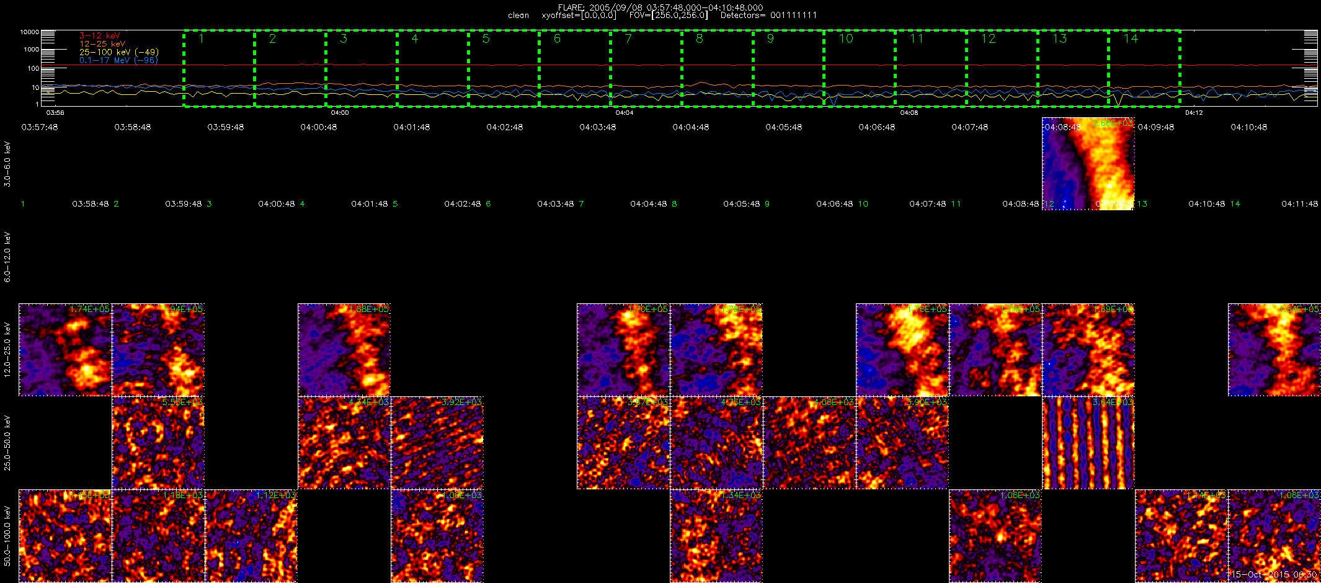
Task: Click interval number 1 in the light curve
Action: pyautogui.click(x=202, y=38)
